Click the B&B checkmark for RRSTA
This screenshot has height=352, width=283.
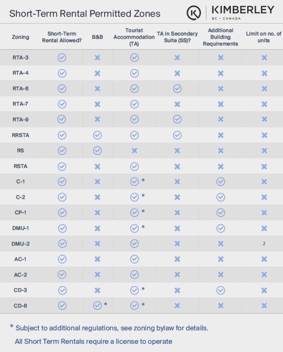(x=97, y=135)
